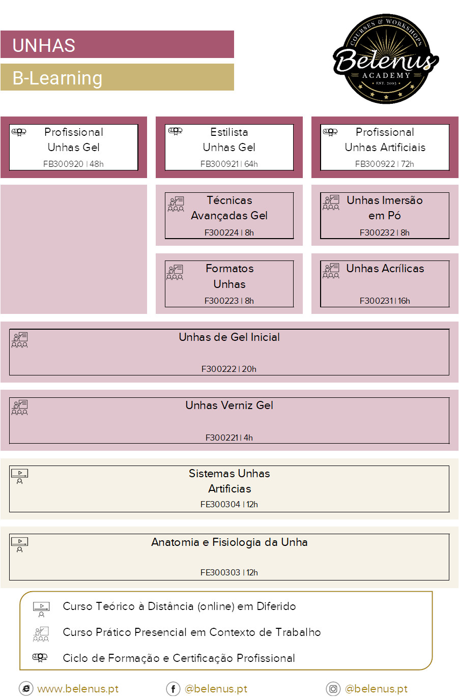Open the Profissional Unhas Artificiais course card

(385, 147)
